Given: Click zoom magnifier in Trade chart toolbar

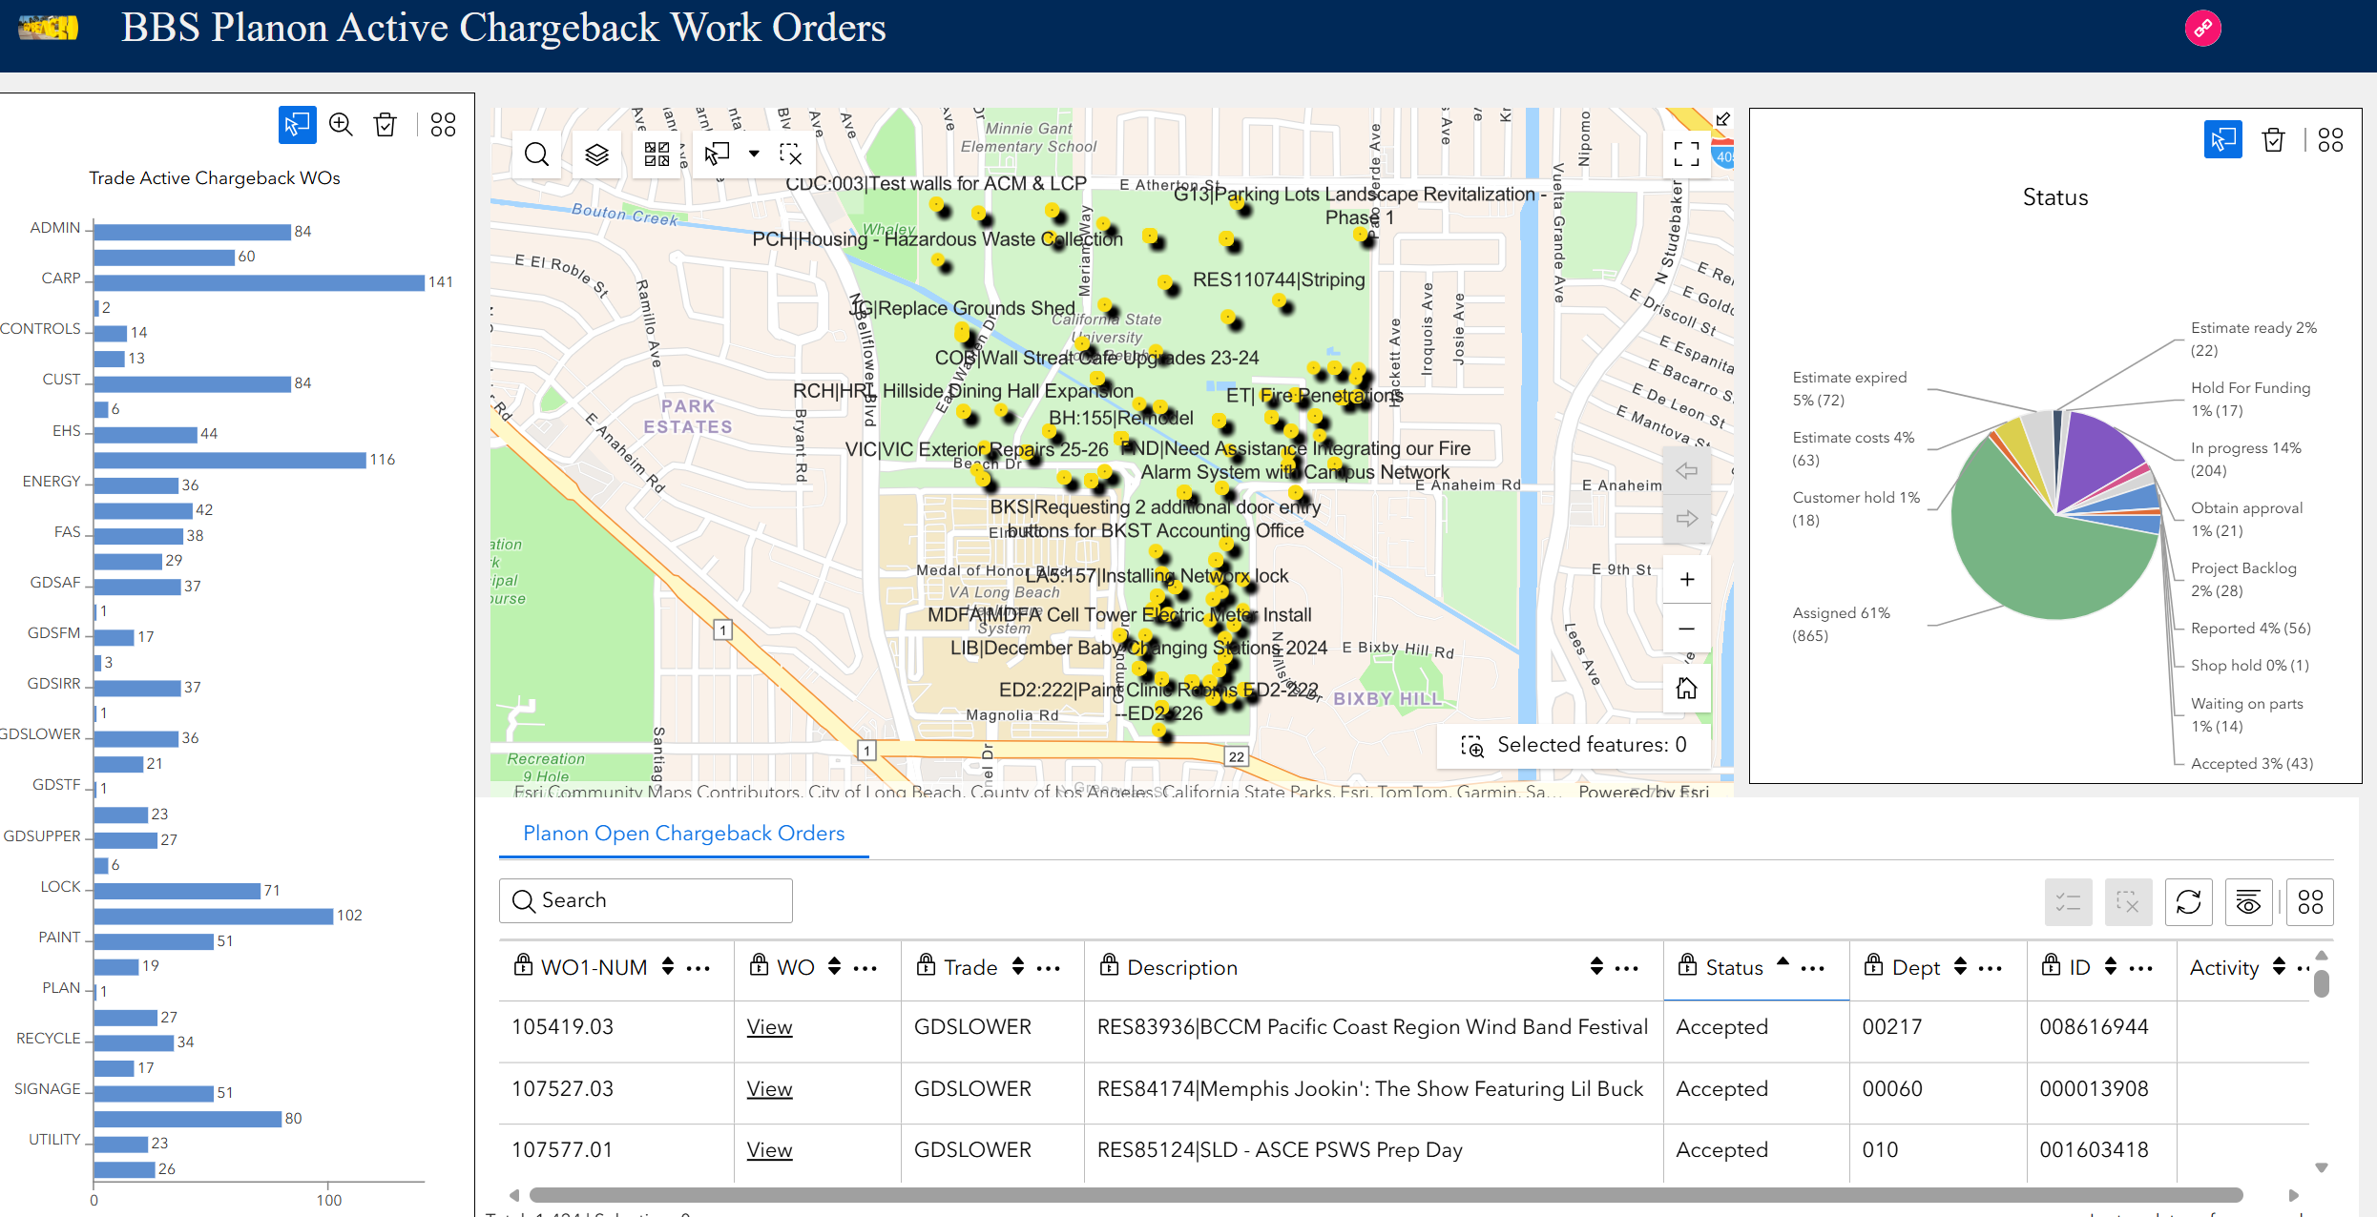Looking at the screenshot, I should pyautogui.click(x=341, y=125).
